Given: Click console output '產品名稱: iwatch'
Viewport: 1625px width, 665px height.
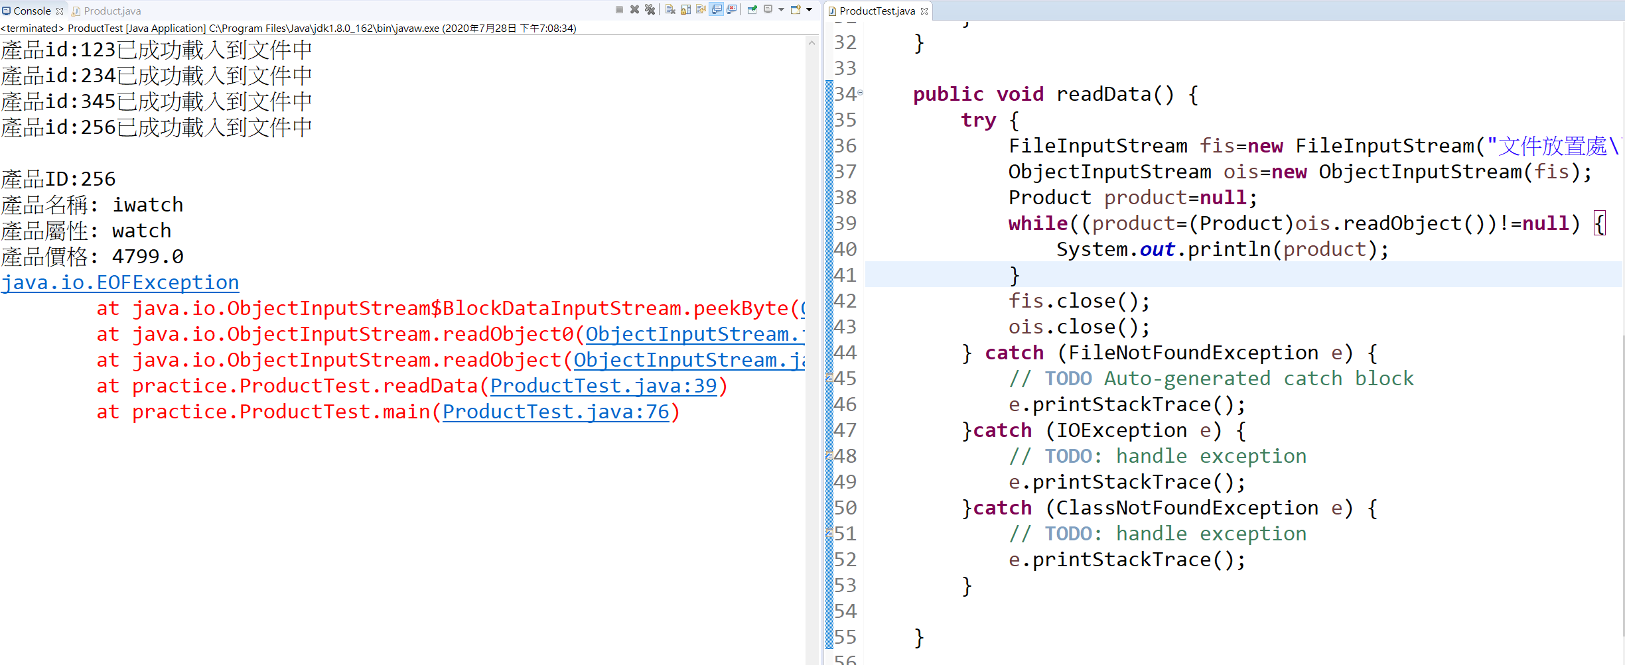Looking at the screenshot, I should (x=92, y=205).
